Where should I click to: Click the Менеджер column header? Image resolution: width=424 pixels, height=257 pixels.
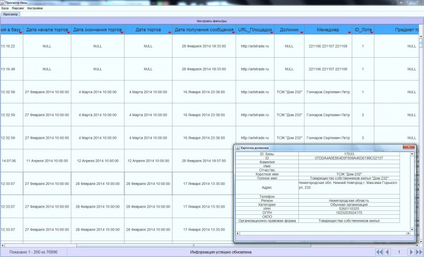[328, 30]
